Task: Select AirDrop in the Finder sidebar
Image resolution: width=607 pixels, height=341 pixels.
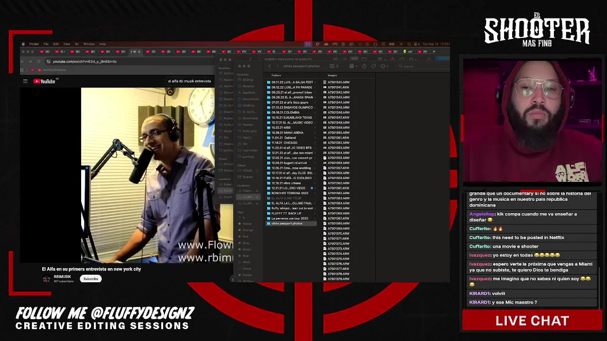Action: (247, 80)
